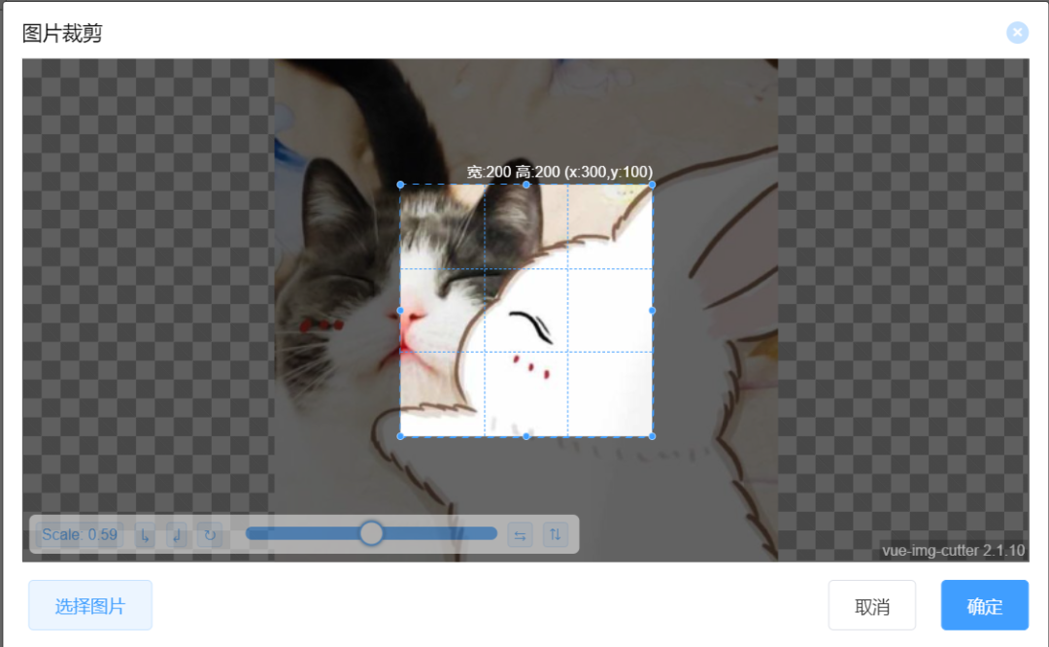1049x647 pixels.
Task: Flip image vertically with up-down arrows icon
Action: tap(556, 534)
